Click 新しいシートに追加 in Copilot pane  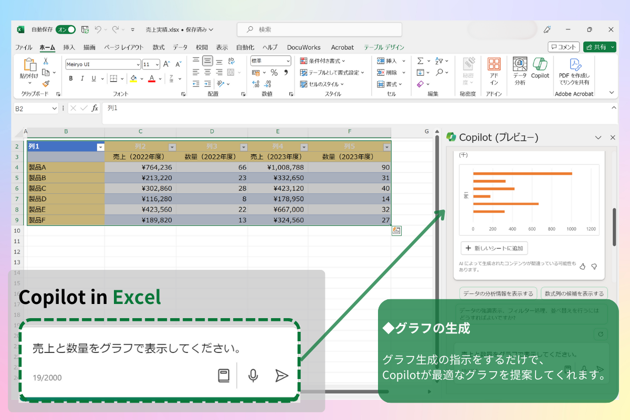click(x=494, y=248)
